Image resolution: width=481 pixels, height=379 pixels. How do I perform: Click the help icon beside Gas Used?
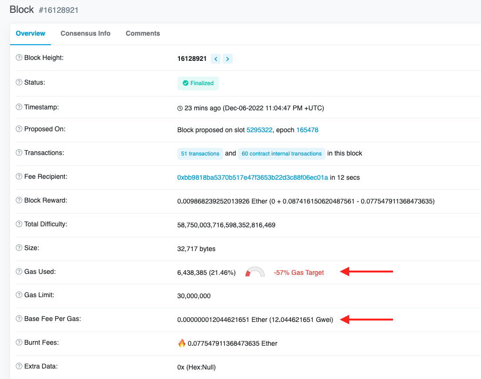pyautogui.click(x=18, y=271)
